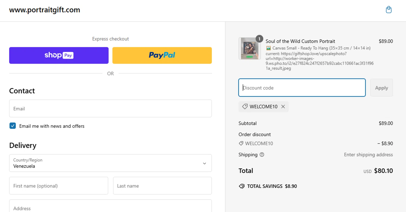Click the Shipping label

click(248, 155)
